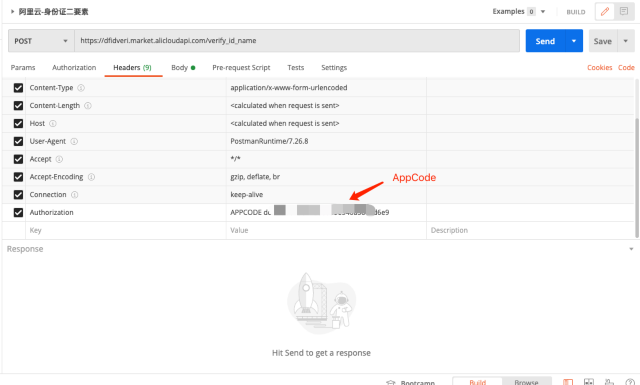Uncheck the Content-Length header
Screen dimensions: 640x385
point(18,106)
